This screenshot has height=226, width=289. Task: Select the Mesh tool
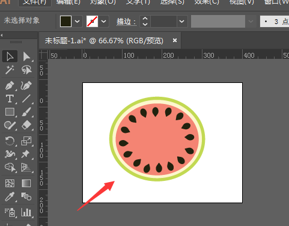click(10, 183)
